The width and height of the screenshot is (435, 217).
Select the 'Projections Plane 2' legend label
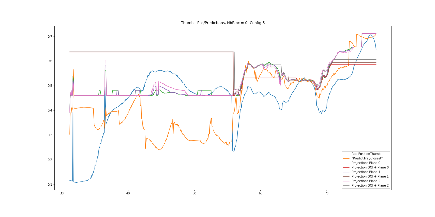(366, 181)
